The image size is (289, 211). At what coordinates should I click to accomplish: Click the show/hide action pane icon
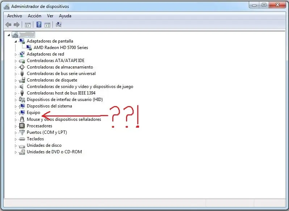pyautogui.click(x=47, y=25)
